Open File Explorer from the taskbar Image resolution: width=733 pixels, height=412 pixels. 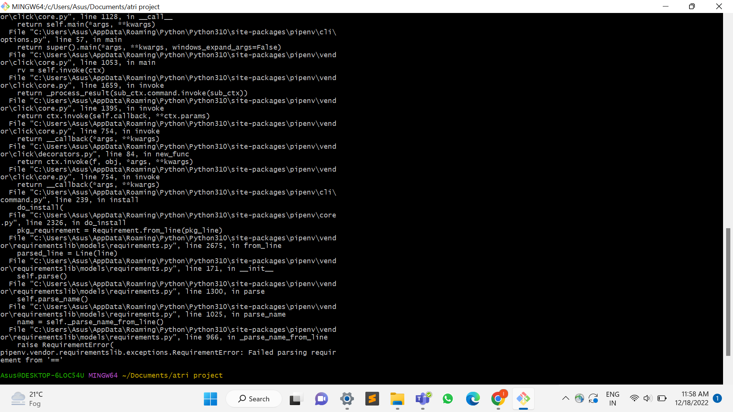397,399
